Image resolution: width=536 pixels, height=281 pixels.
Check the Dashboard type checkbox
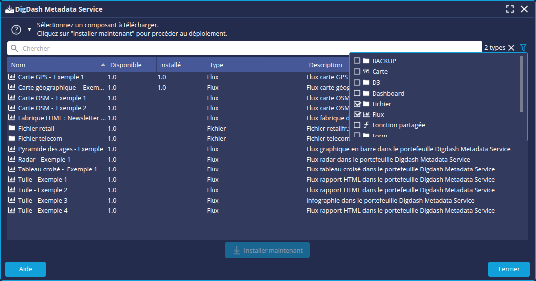coord(357,93)
